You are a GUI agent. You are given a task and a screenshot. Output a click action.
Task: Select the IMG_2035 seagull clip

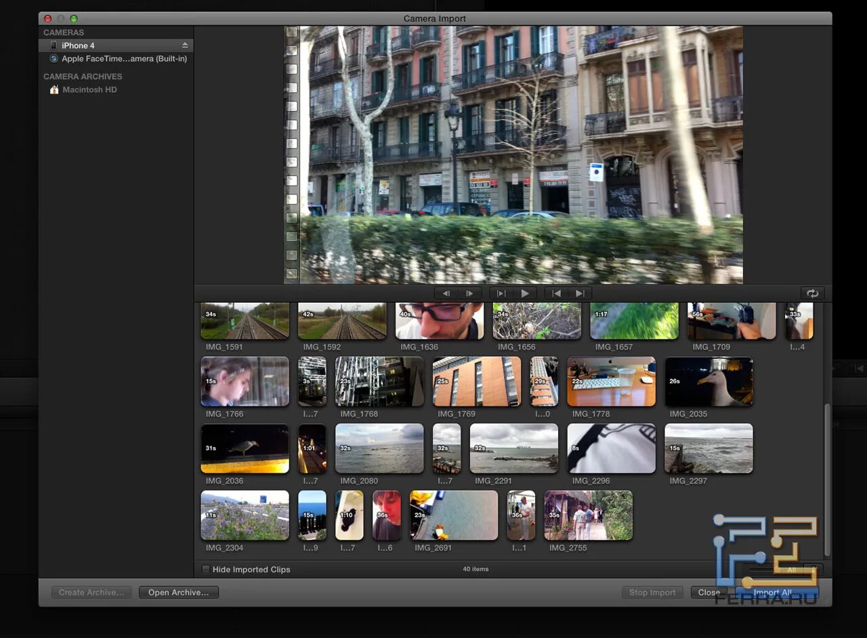coord(709,382)
